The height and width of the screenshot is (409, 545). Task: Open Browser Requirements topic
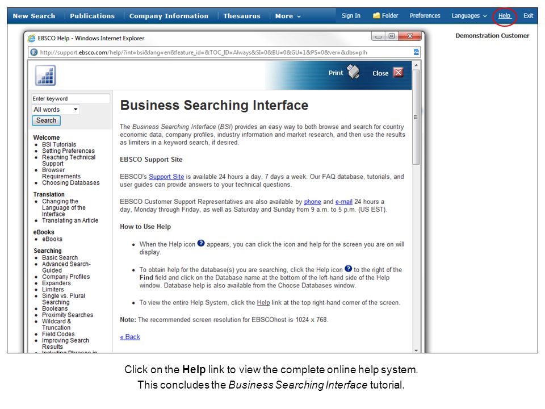(61, 173)
